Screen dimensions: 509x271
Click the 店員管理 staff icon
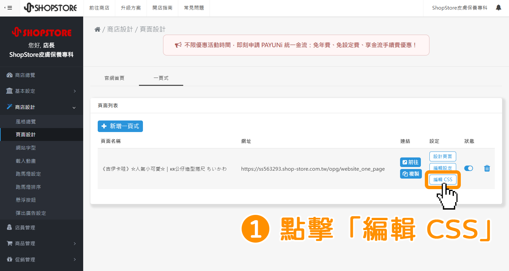click(10, 227)
